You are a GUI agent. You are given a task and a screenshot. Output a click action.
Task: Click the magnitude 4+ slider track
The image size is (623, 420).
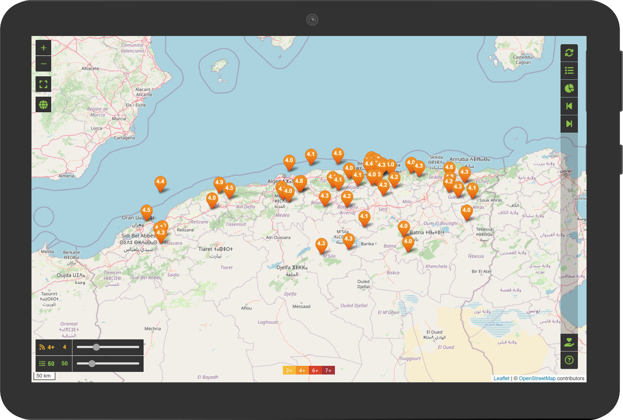tap(108, 347)
